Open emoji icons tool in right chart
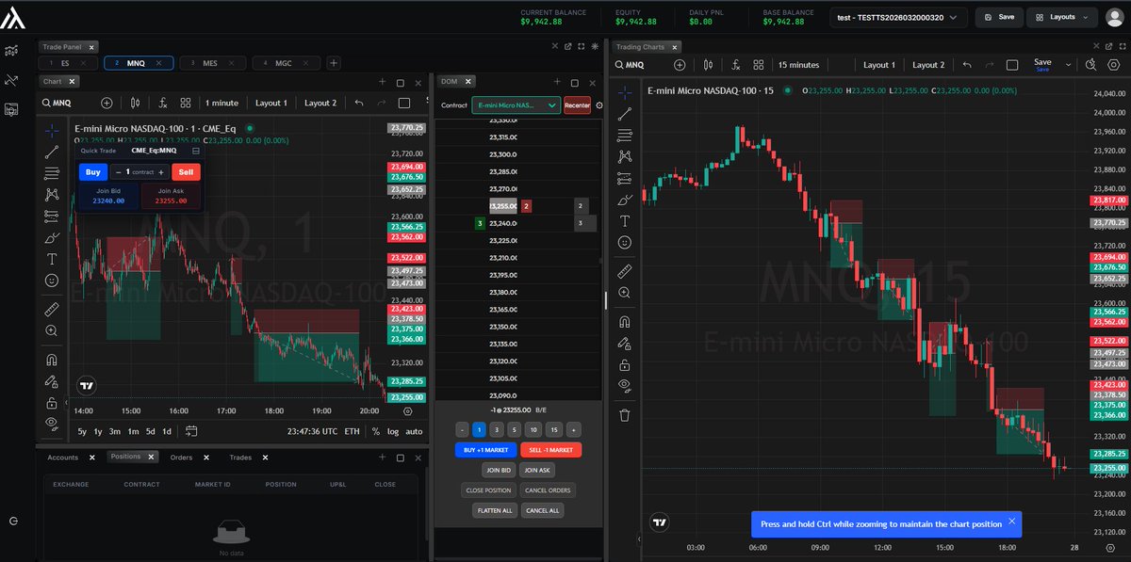 (624, 243)
